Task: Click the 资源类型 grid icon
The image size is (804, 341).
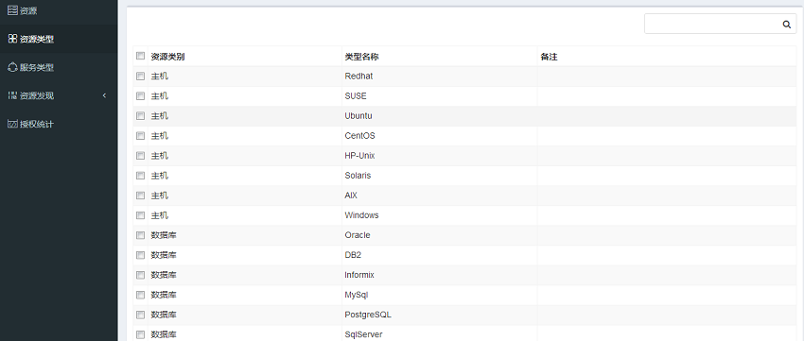Action: [13, 39]
